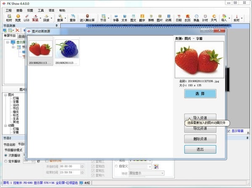
Task: Click the 节目 program toolbar icon
Action: tap(103, 18)
